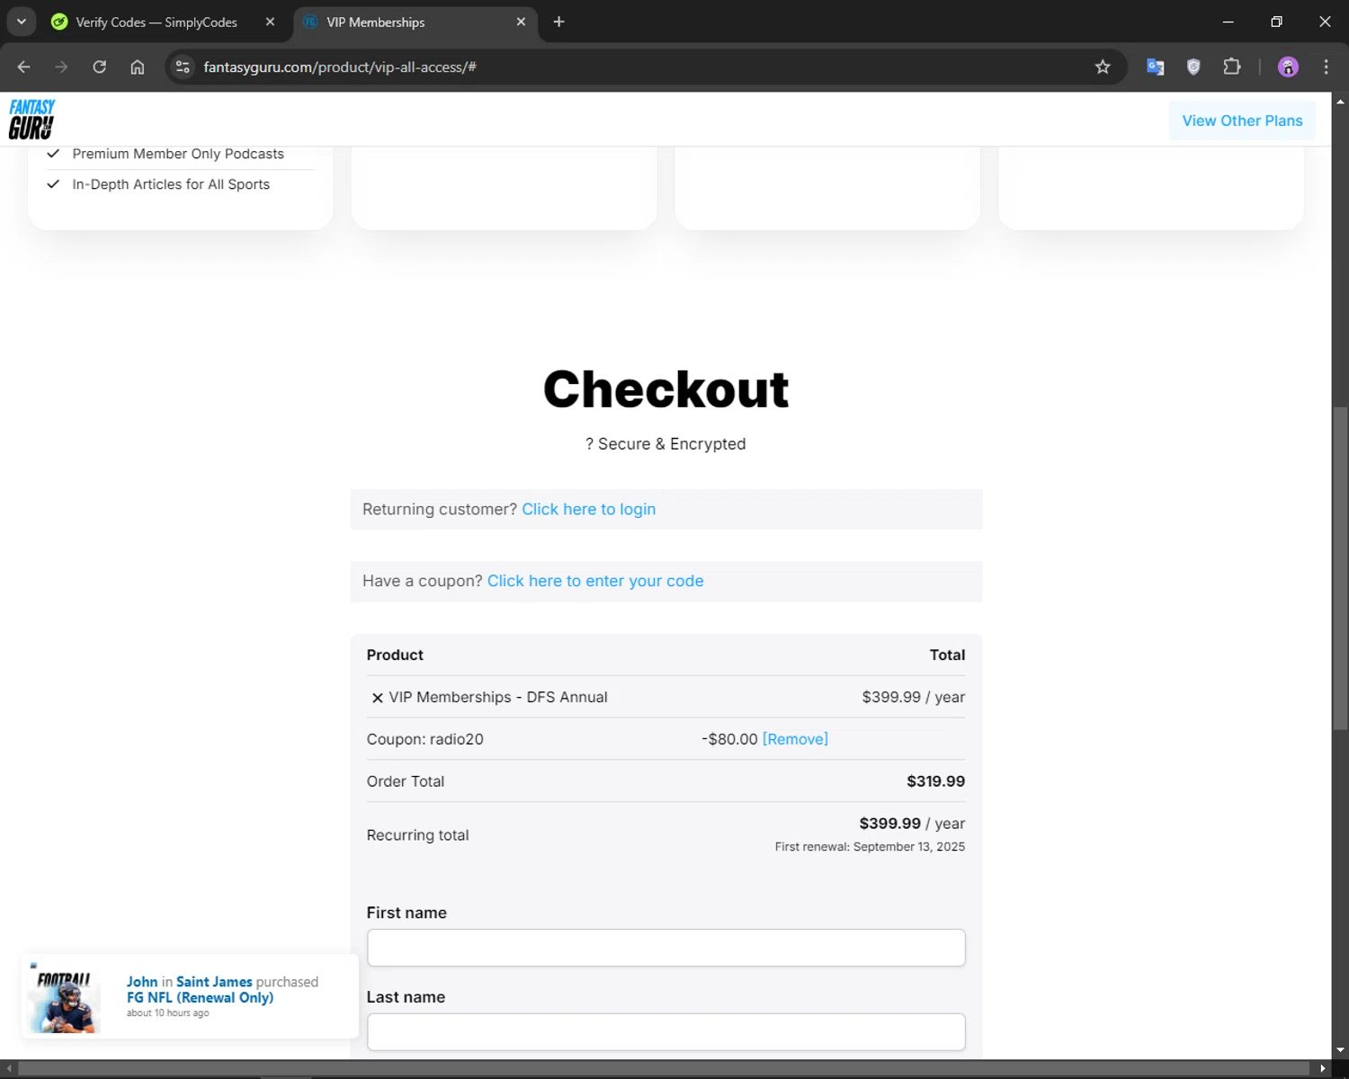Screen dimensions: 1349x1079
Task: Open the tab search dropdown arrow
Action: coord(22,22)
